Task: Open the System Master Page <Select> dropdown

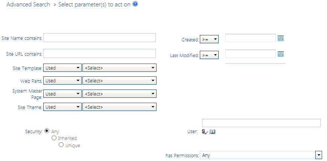Action: [x=119, y=94]
